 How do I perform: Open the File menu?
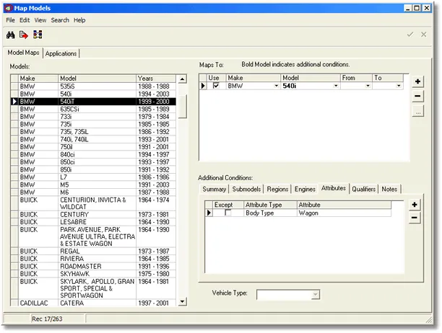point(10,20)
